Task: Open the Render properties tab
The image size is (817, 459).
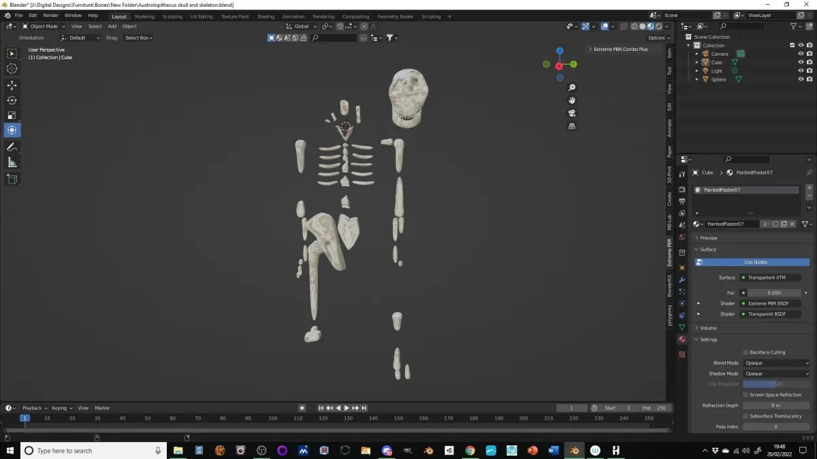Action: click(x=682, y=190)
